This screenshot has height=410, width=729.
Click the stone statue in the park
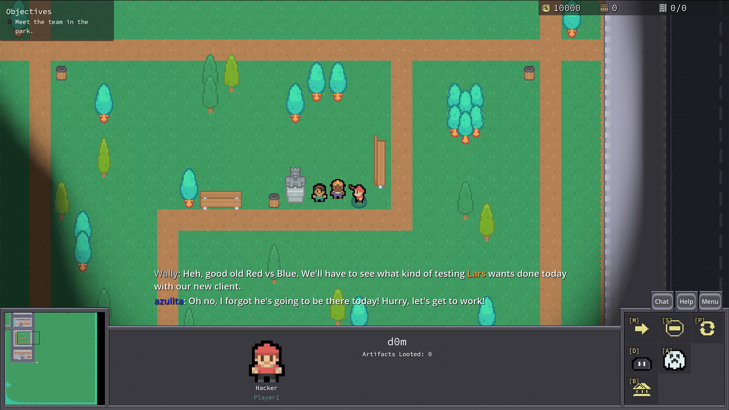295,185
